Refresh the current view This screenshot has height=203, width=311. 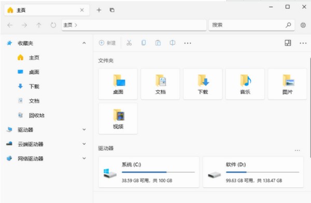(x=53, y=25)
